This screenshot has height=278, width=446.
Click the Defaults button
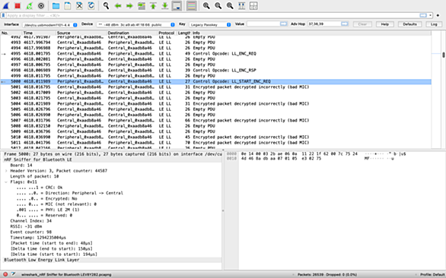pyautogui.click(x=409, y=24)
